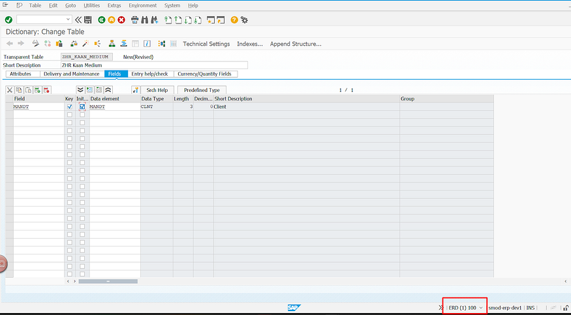Click the Short Description input field
The image size is (571, 315).
coord(155,65)
